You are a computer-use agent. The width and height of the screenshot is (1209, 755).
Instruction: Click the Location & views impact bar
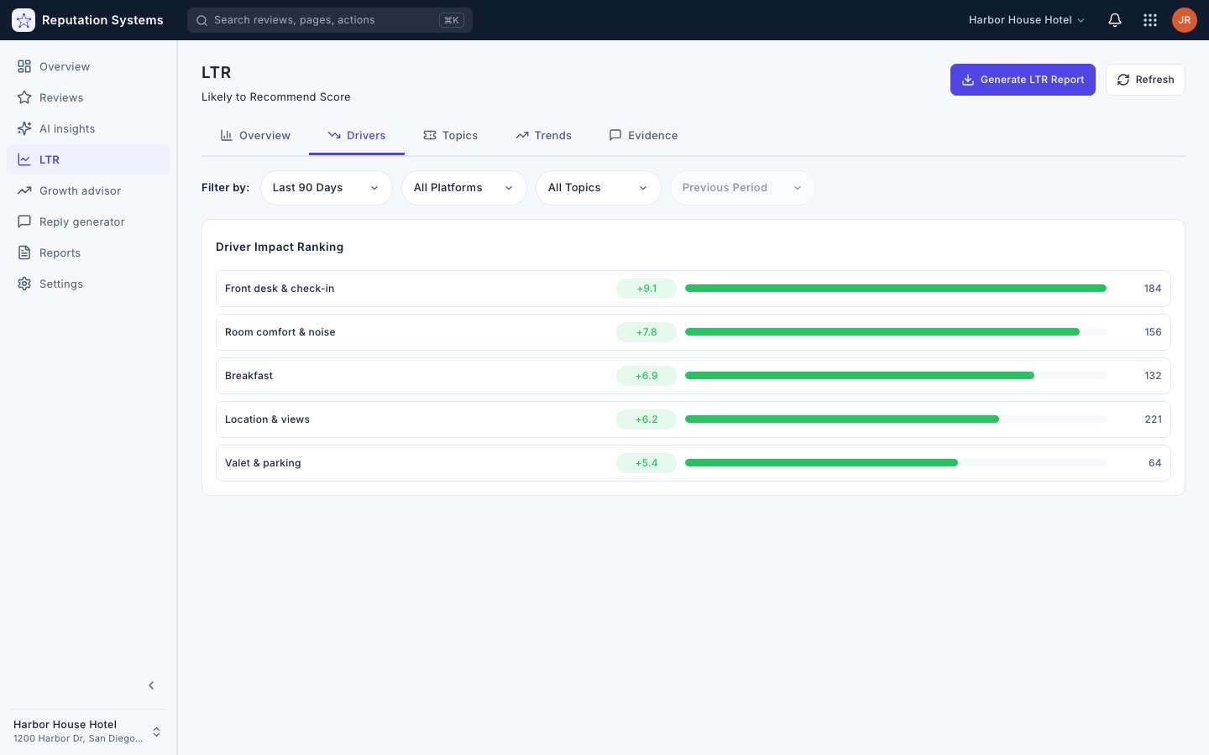pos(896,419)
